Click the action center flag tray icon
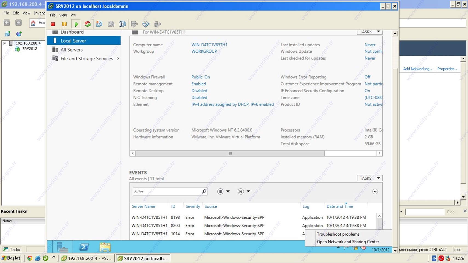468x263 pixels. pyautogui.click(x=346, y=248)
